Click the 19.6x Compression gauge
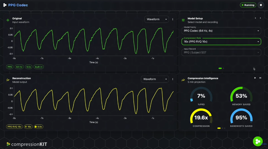The width and height of the screenshot is (268, 149). pos(201,118)
